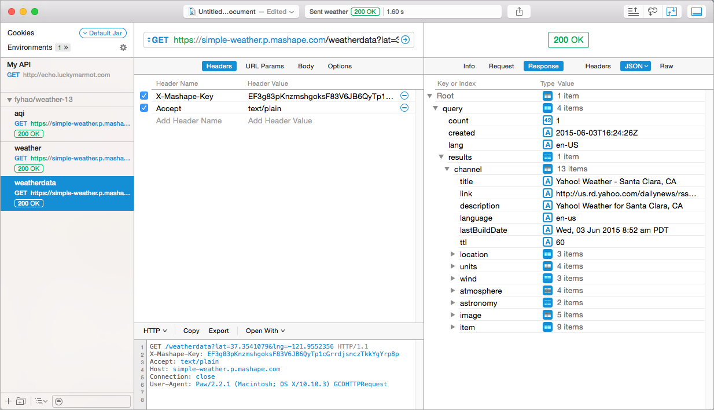The image size is (714, 410).
Task: Open the environments settings gear
Action: (123, 47)
